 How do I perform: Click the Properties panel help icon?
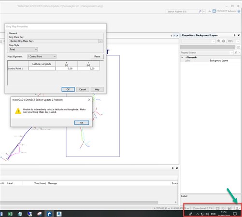point(224,41)
